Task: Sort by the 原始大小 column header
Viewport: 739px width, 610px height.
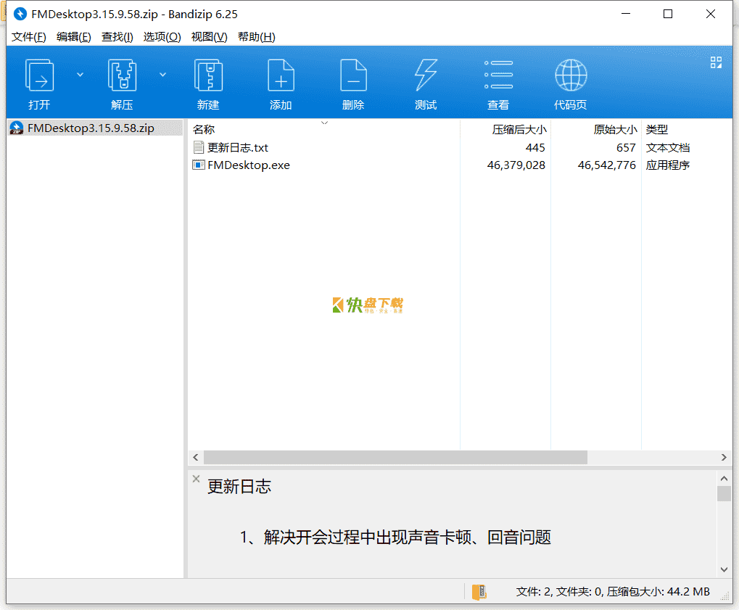Action: pos(615,129)
